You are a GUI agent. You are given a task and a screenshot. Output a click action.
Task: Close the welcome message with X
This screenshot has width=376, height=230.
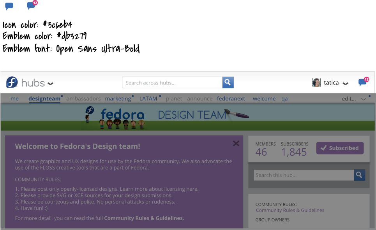(236, 143)
